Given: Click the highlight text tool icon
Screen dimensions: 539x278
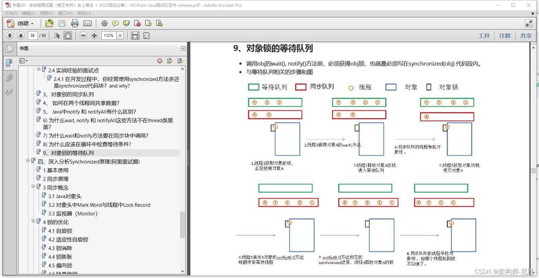Looking at the screenshot, I should pos(127,23).
